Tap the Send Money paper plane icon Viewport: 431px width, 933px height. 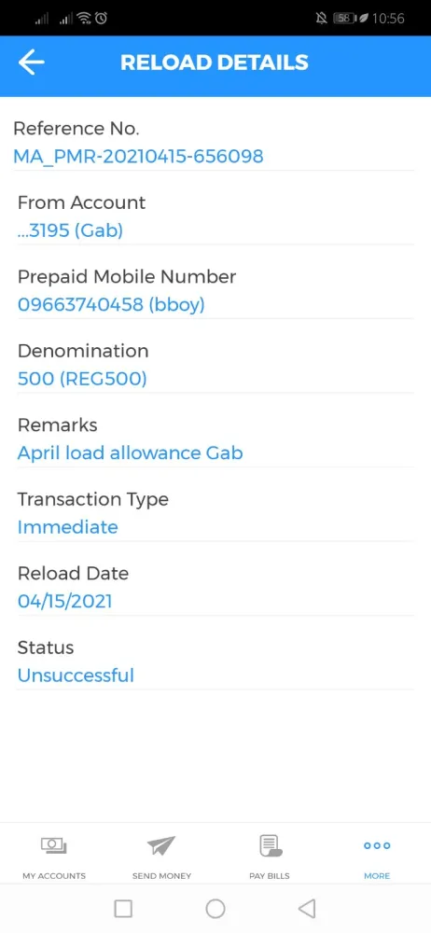[161, 845]
